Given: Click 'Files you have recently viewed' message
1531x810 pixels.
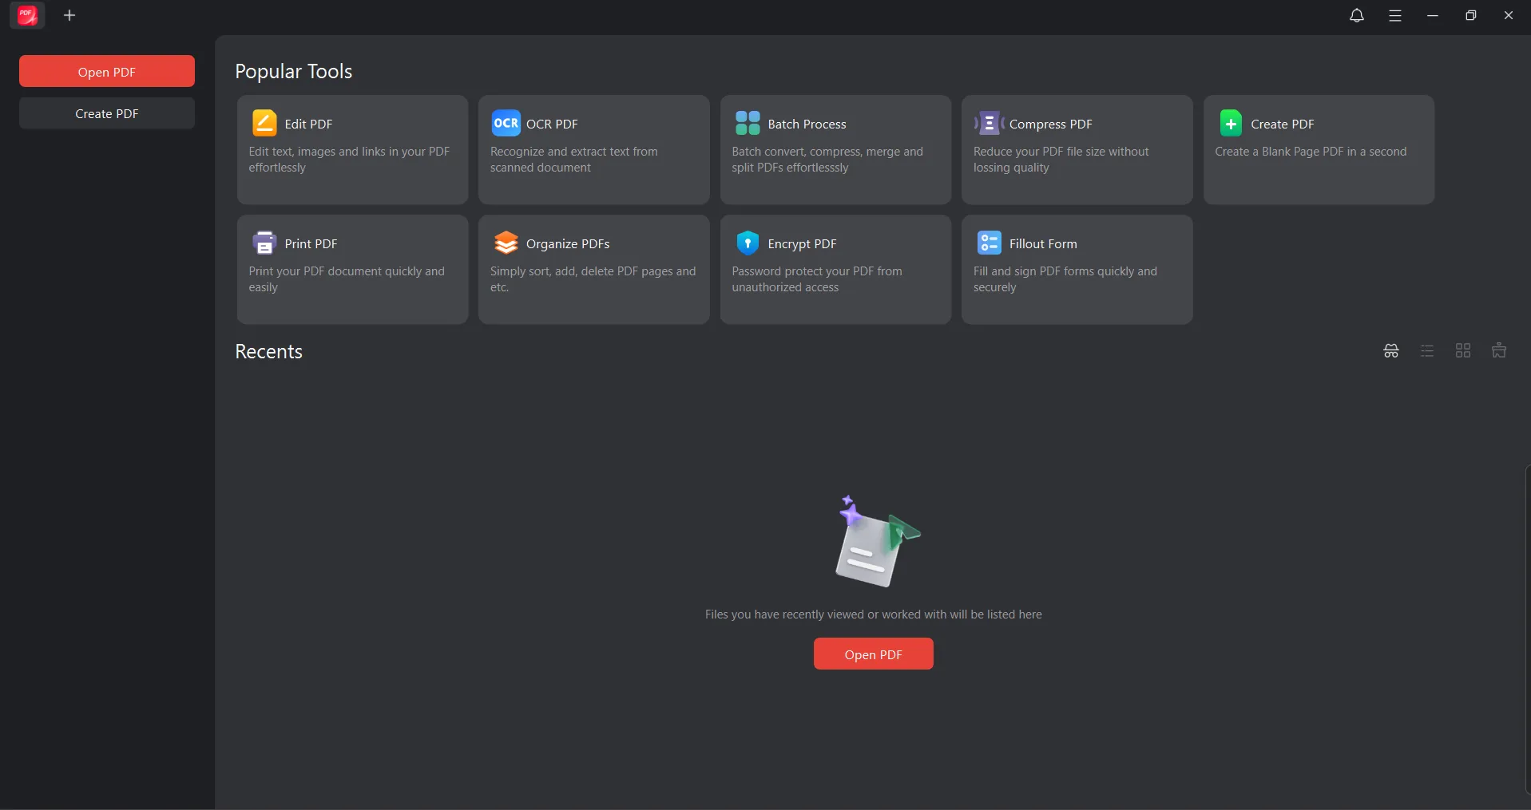Looking at the screenshot, I should (x=873, y=614).
